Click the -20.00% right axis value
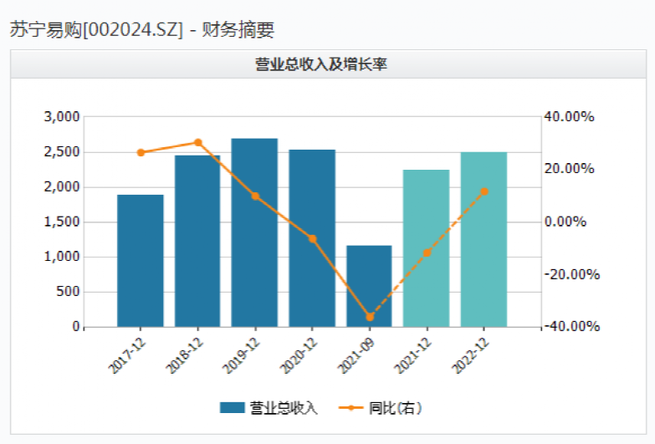Viewport: 655px width, 444px height. [572, 274]
